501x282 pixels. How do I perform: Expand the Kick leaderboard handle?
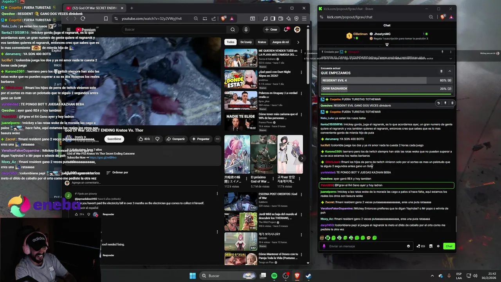coord(387,45)
